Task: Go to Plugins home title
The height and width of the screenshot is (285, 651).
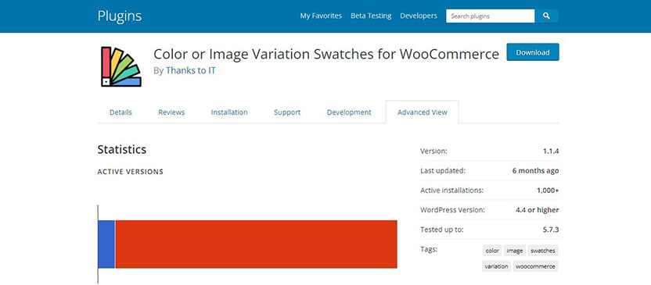Action: pyautogui.click(x=120, y=16)
